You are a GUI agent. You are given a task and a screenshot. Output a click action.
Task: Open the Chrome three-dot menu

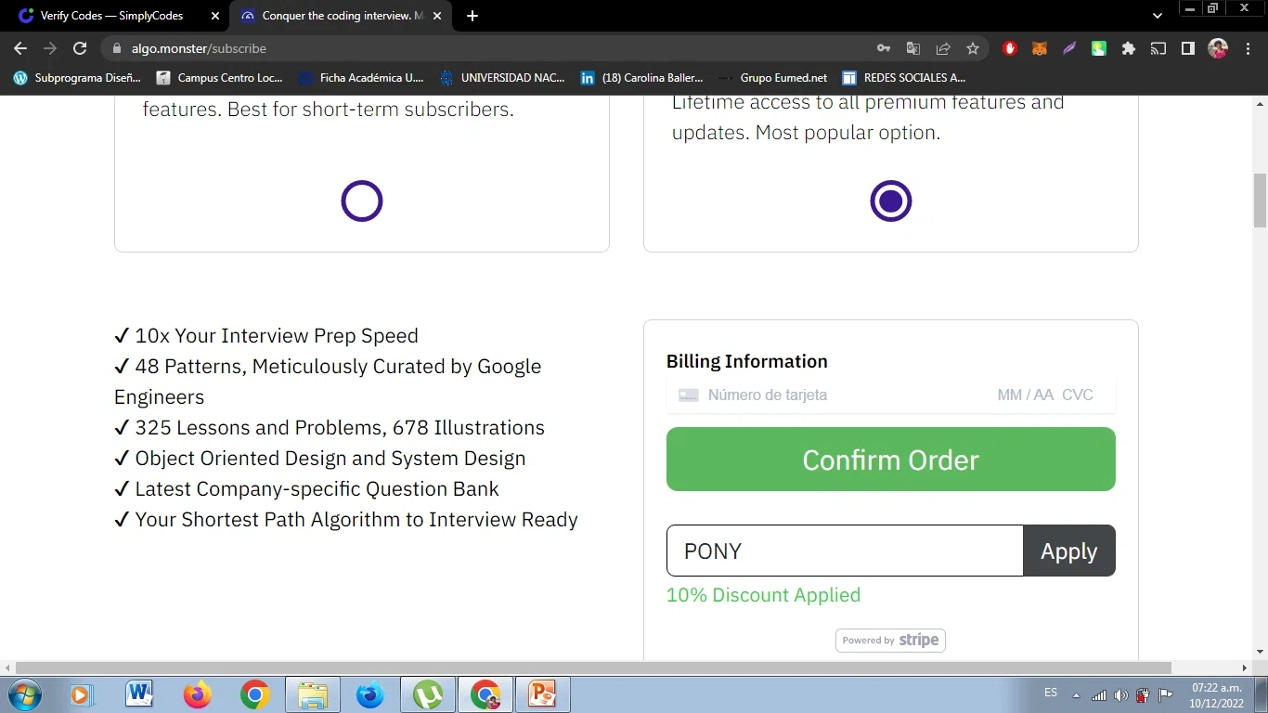click(x=1249, y=48)
